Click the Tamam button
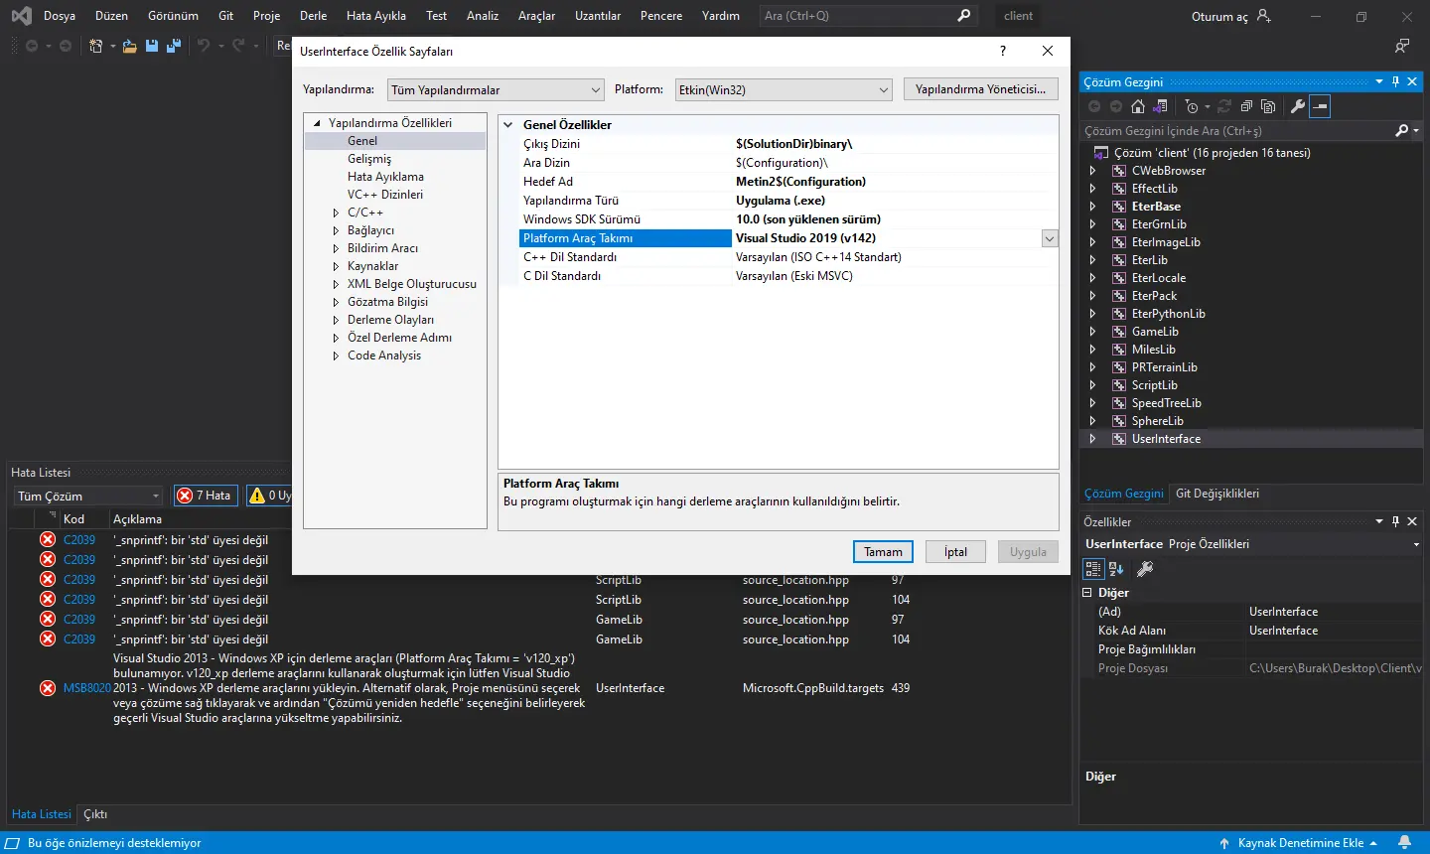The image size is (1430, 854). (x=883, y=552)
